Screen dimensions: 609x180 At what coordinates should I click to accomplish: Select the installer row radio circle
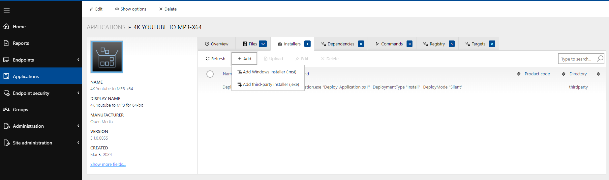(x=210, y=74)
